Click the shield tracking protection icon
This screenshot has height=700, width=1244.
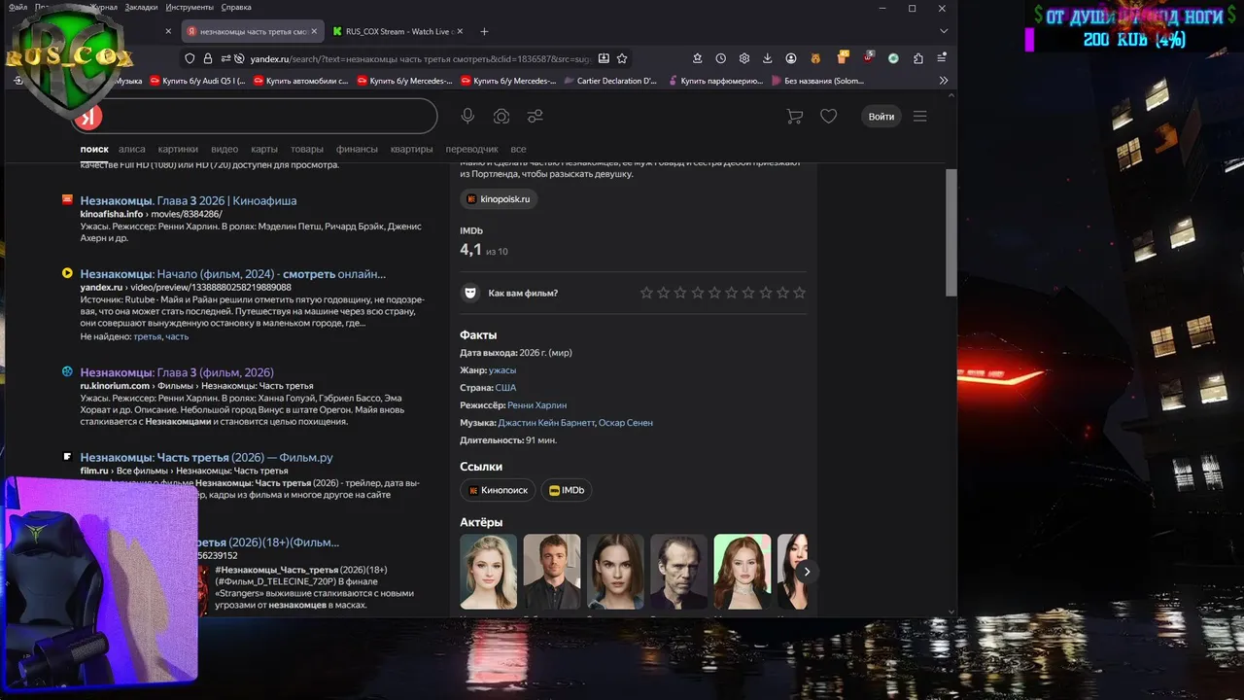pos(190,58)
